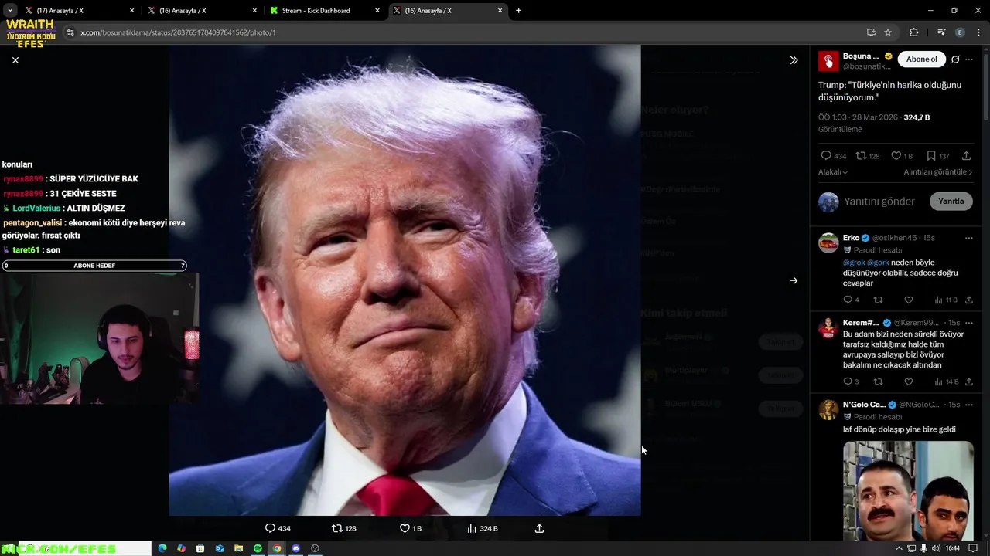The height and width of the screenshot is (556, 990).
Task: Share Kerem's reply
Action: click(x=969, y=381)
